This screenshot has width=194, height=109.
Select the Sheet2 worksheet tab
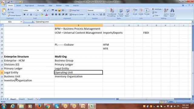click(22, 99)
